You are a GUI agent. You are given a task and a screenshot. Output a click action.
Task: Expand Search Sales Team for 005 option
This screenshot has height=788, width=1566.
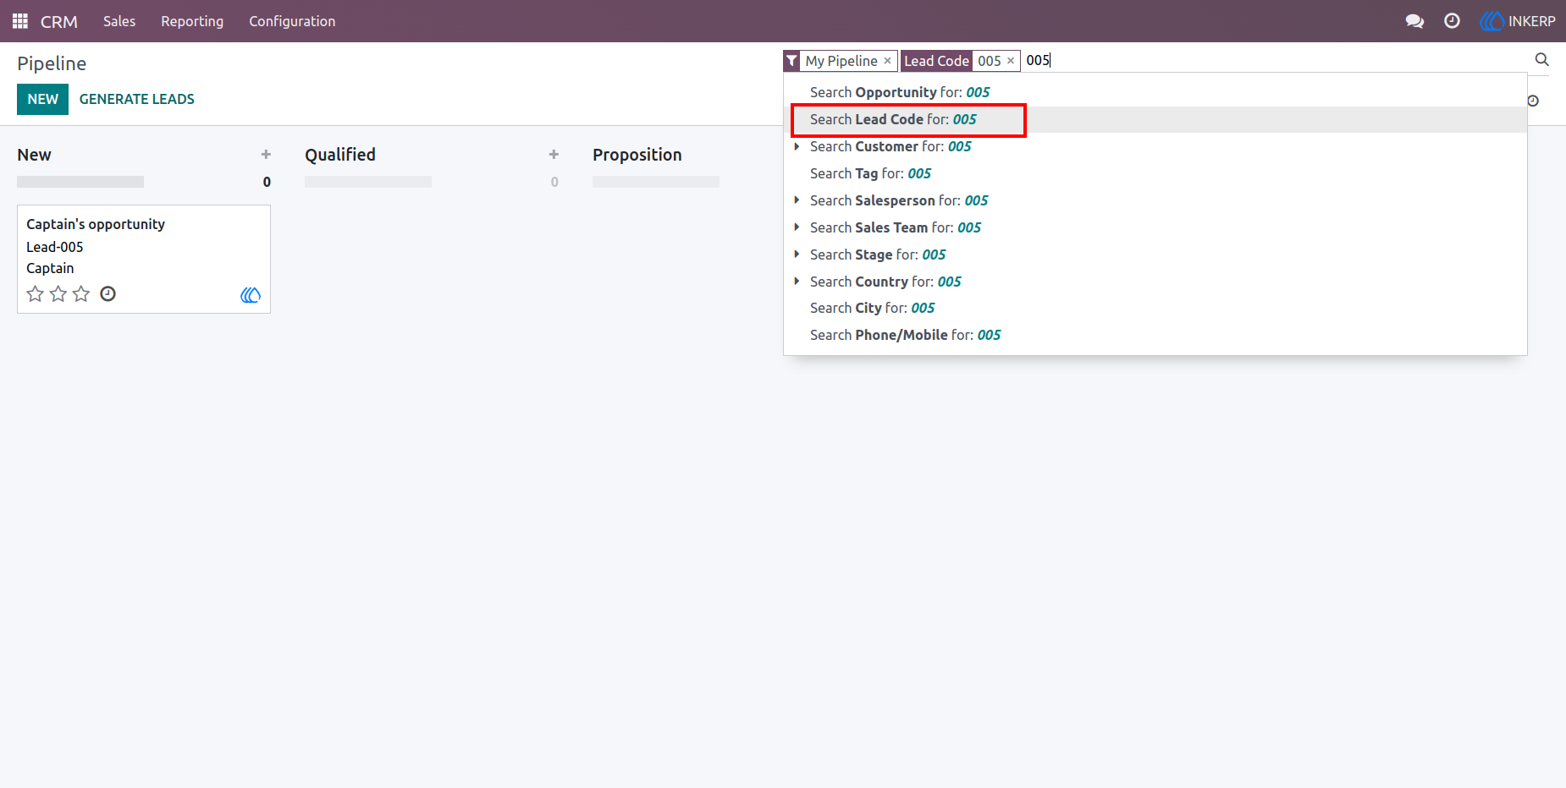point(797,227)
